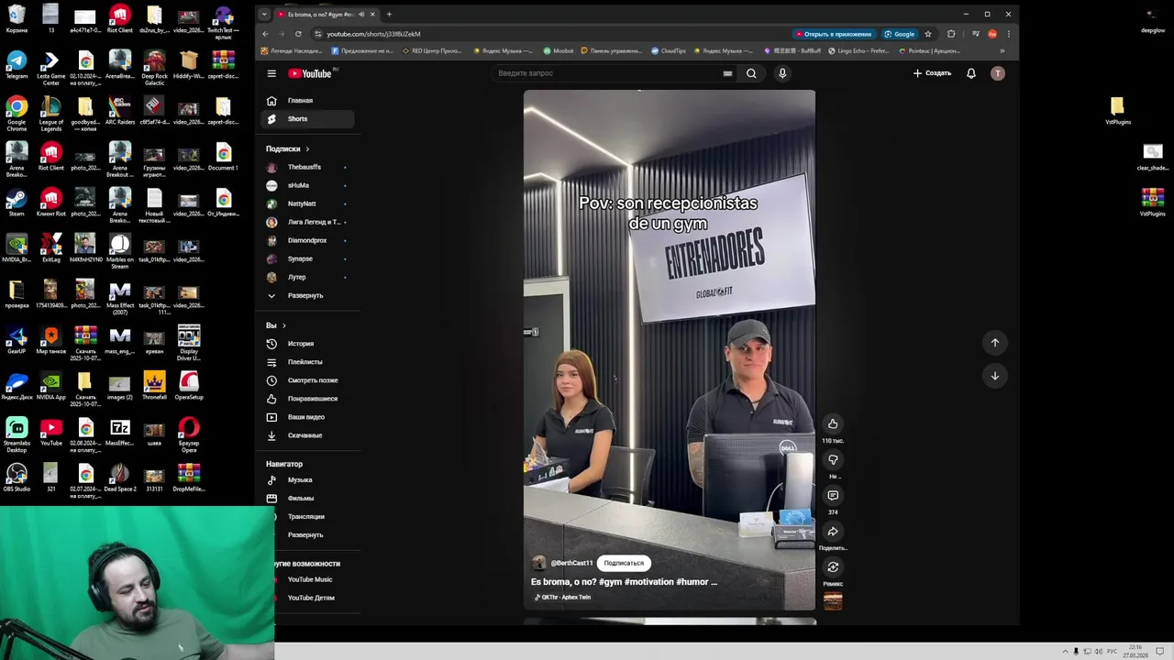Open Diamondprox subscription channel
This screenshot has width=1174, height=660.
pos(307,240)
